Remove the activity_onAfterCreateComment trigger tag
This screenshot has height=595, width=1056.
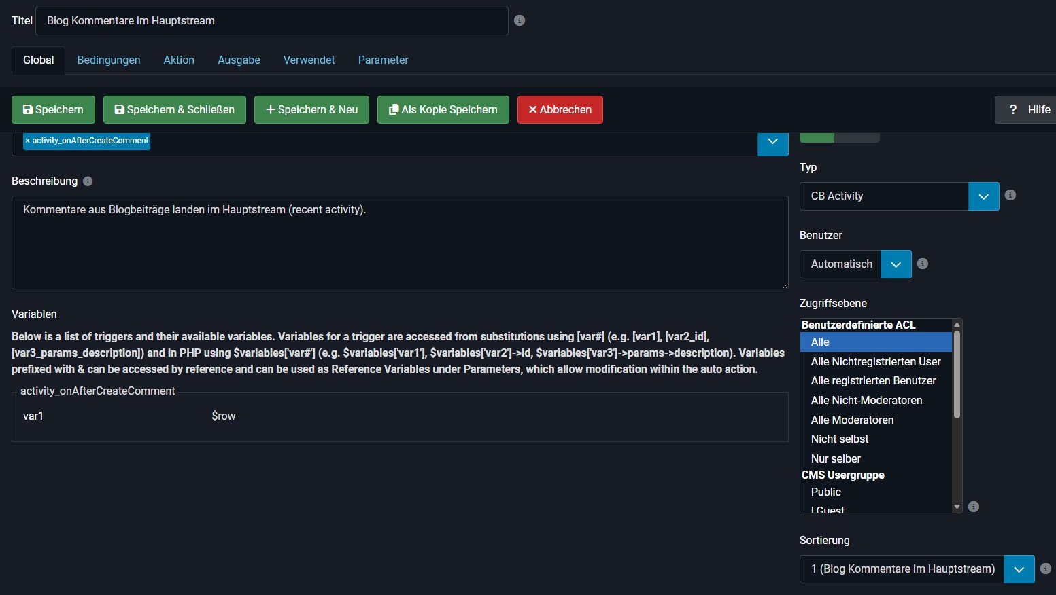[28, 141]
